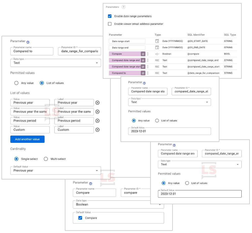Image resolution: width=252 pixels, height=233 pixels.
Task: Remove the first 'Previous year' list value
Action: pyautogui.click(x=98, y=103)
